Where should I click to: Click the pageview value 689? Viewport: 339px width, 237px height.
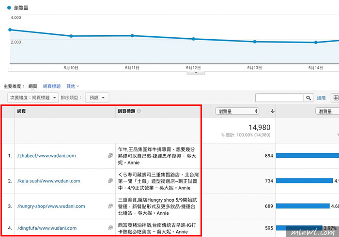coord(269,206)
